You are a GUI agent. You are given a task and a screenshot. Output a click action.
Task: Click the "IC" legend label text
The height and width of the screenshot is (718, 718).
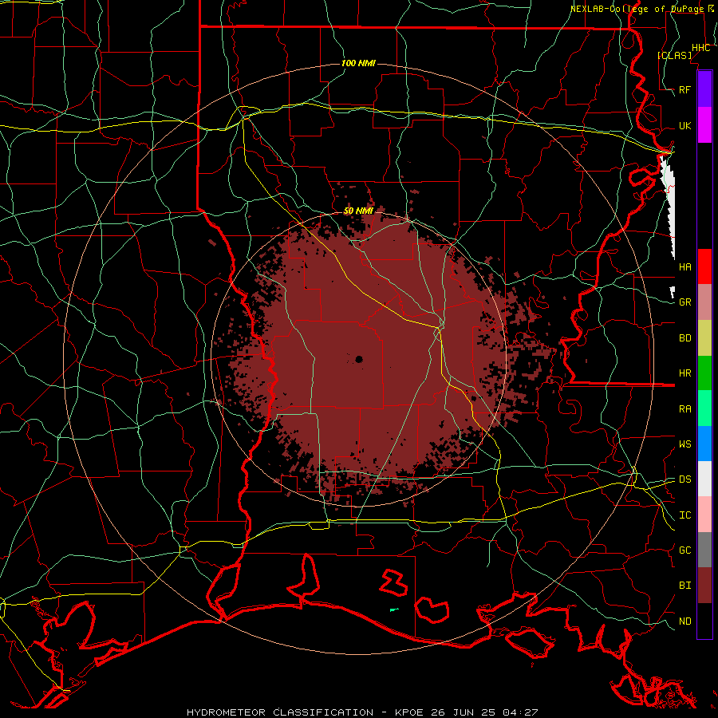[684, 515]
